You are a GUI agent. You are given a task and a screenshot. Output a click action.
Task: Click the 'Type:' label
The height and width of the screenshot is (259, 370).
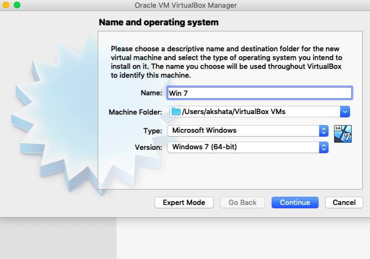click(153, 131)
